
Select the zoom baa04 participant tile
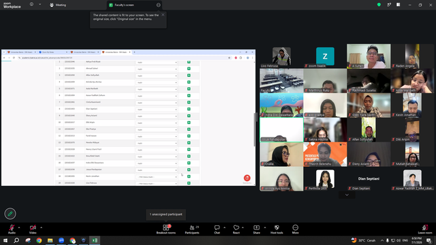(x=325, y=56)
